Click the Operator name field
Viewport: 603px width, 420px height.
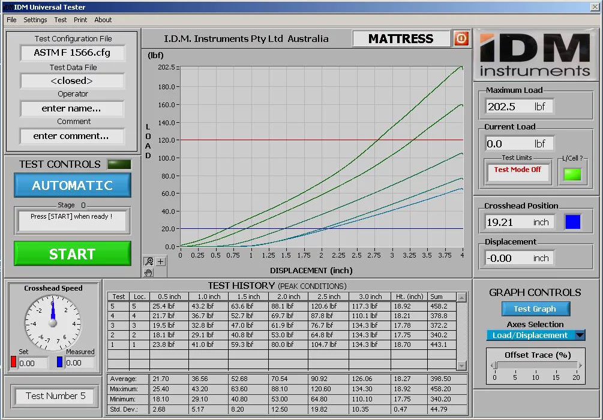point(72,108)
